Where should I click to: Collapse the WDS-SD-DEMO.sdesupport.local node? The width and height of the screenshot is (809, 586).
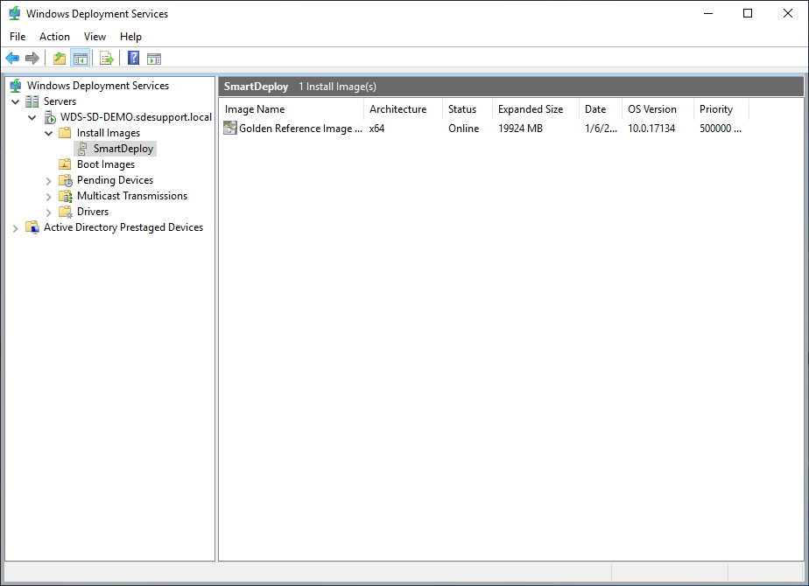coord(32,117)
